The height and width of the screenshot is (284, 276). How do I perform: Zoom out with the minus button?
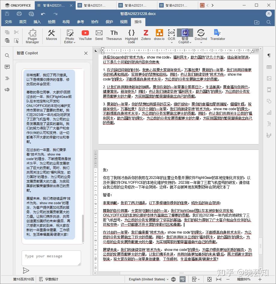(228, 279)
